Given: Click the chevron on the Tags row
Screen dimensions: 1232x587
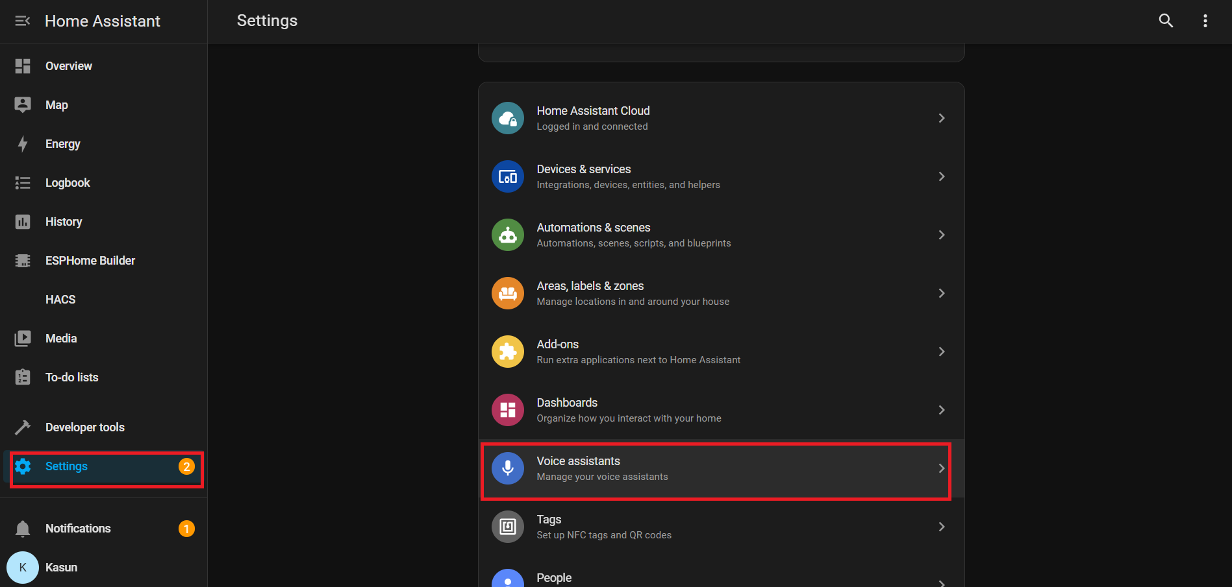Looking at the screenshot, I should 942,527.
